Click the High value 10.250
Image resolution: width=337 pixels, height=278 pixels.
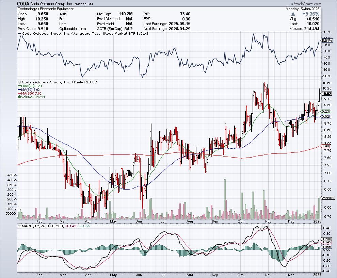[x=42, y=19]
